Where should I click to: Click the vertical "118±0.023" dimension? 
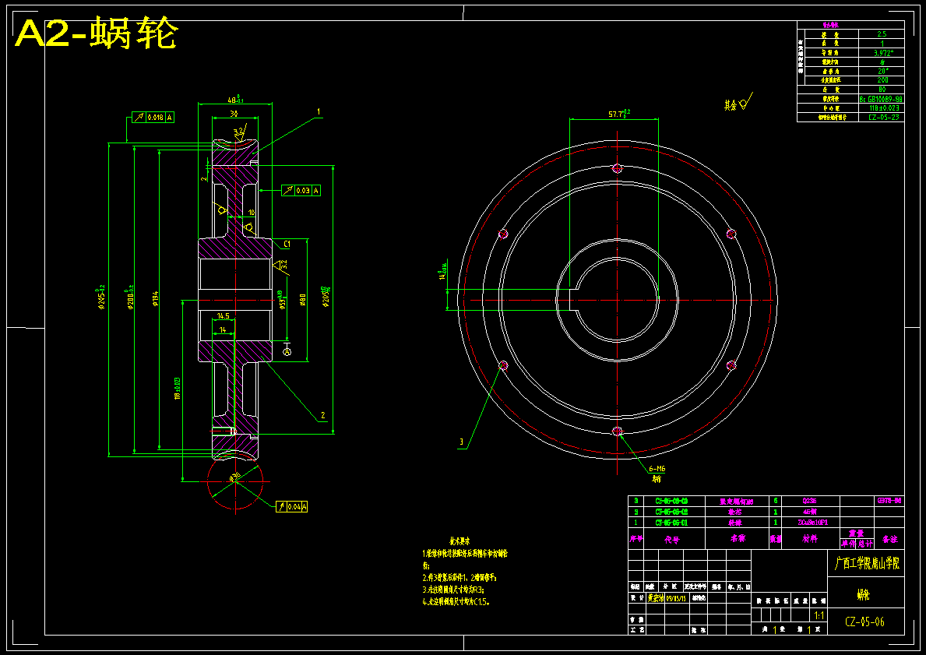point(177,388)
